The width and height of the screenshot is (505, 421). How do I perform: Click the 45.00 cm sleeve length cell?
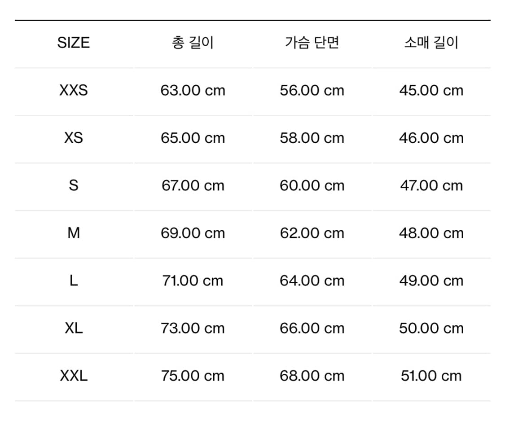431,91
